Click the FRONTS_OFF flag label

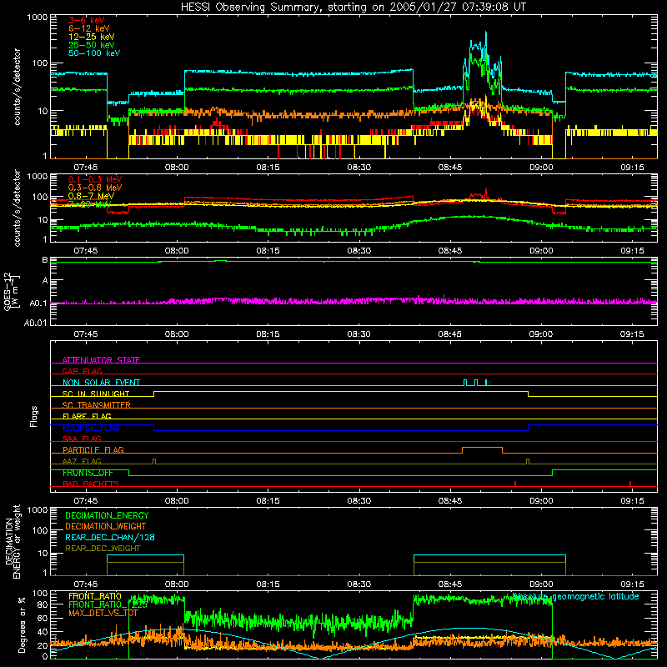[x=88, y=473]
